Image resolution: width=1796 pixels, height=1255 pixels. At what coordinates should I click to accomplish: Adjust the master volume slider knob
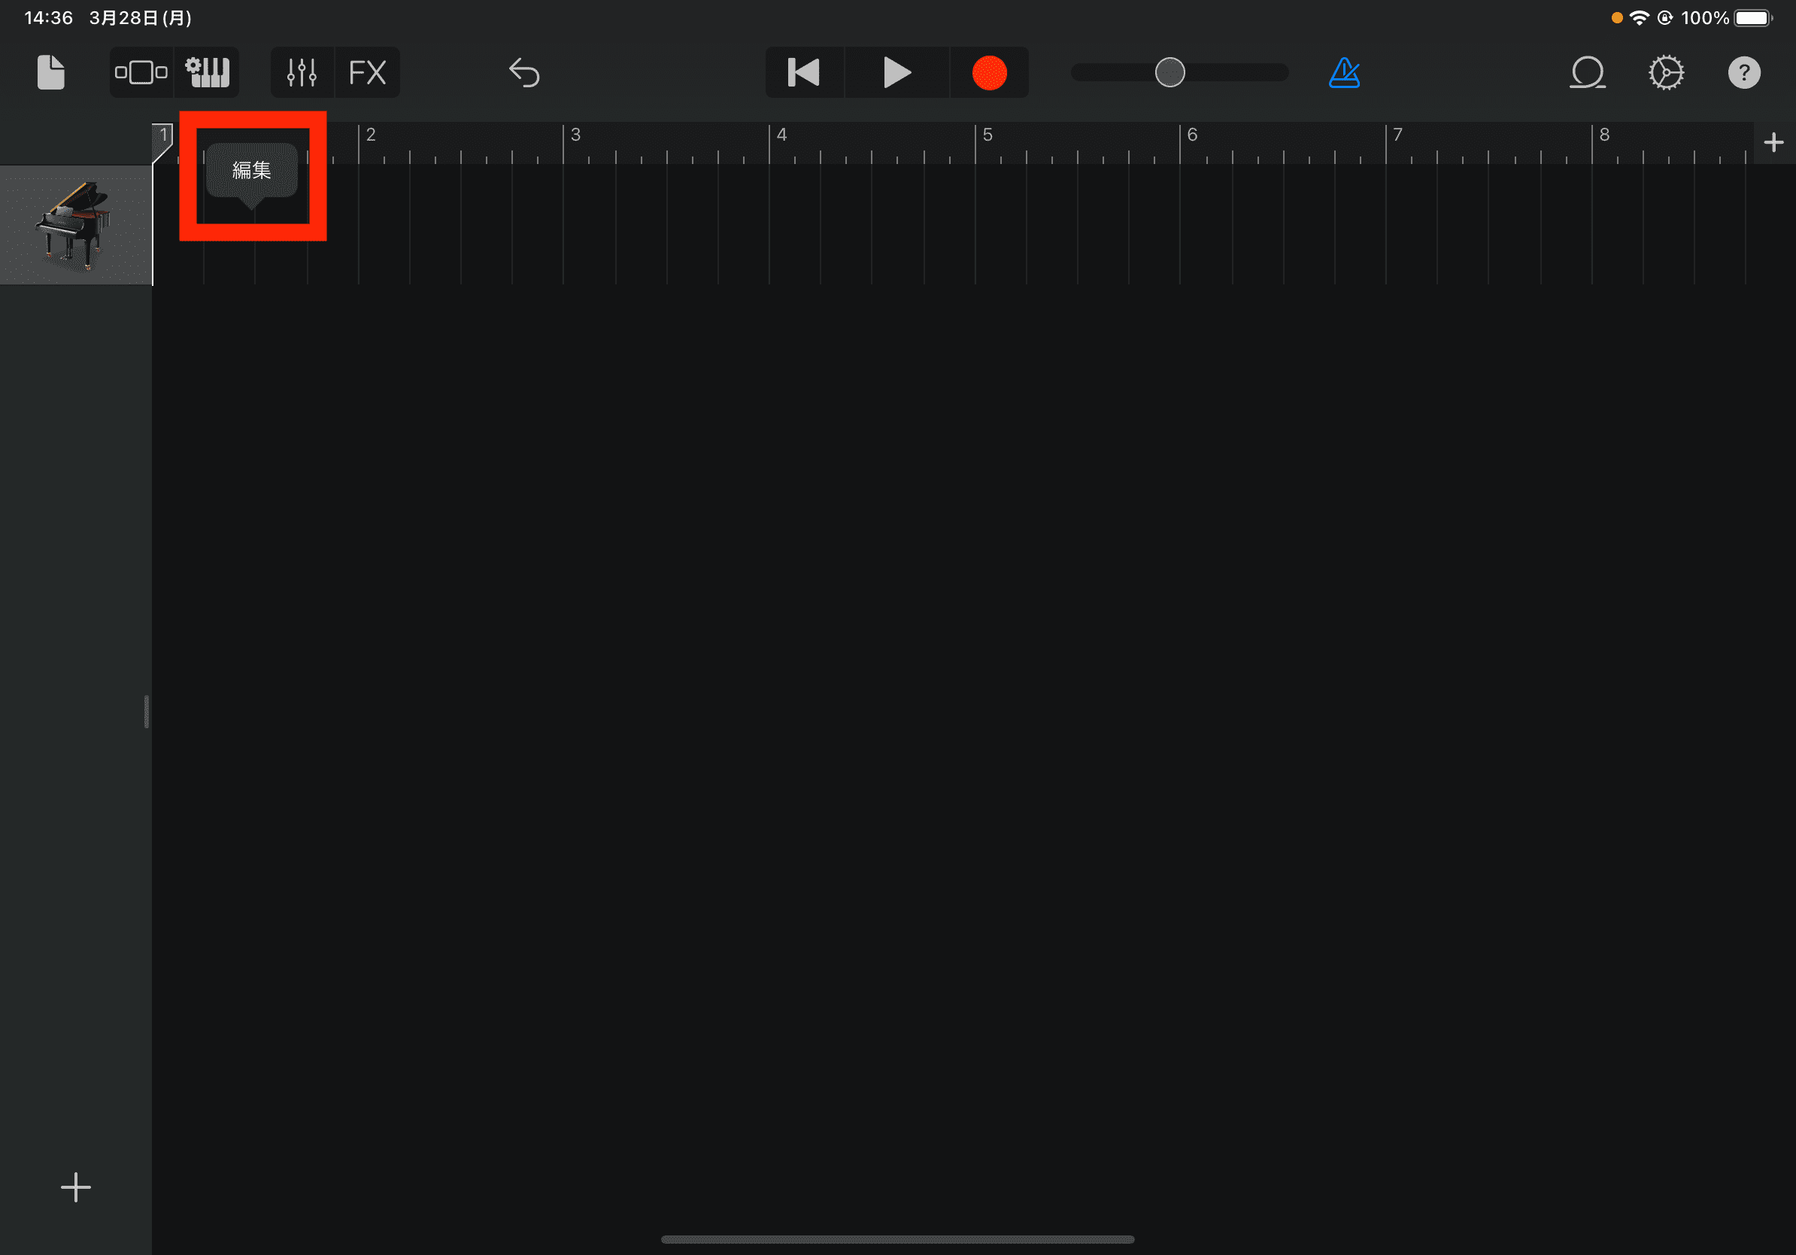click(1170, 73)
